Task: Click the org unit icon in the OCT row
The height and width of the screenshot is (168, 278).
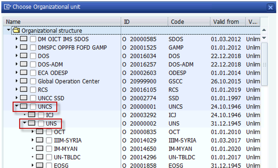Action: [x=40, y=132]
